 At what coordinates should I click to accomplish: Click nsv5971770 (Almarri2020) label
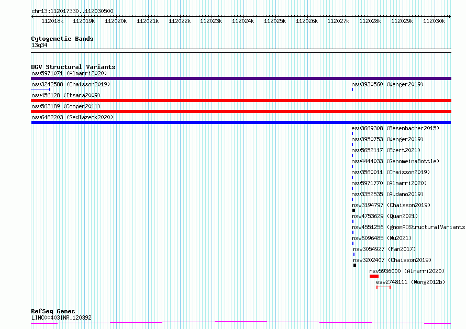(389, 183)
